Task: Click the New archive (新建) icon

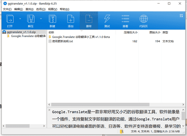Action: coord(52,19)
